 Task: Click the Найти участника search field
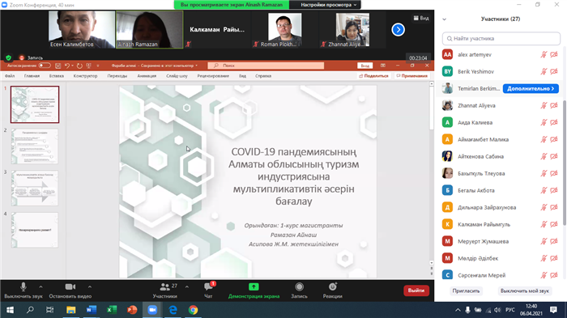click(501, 38)
